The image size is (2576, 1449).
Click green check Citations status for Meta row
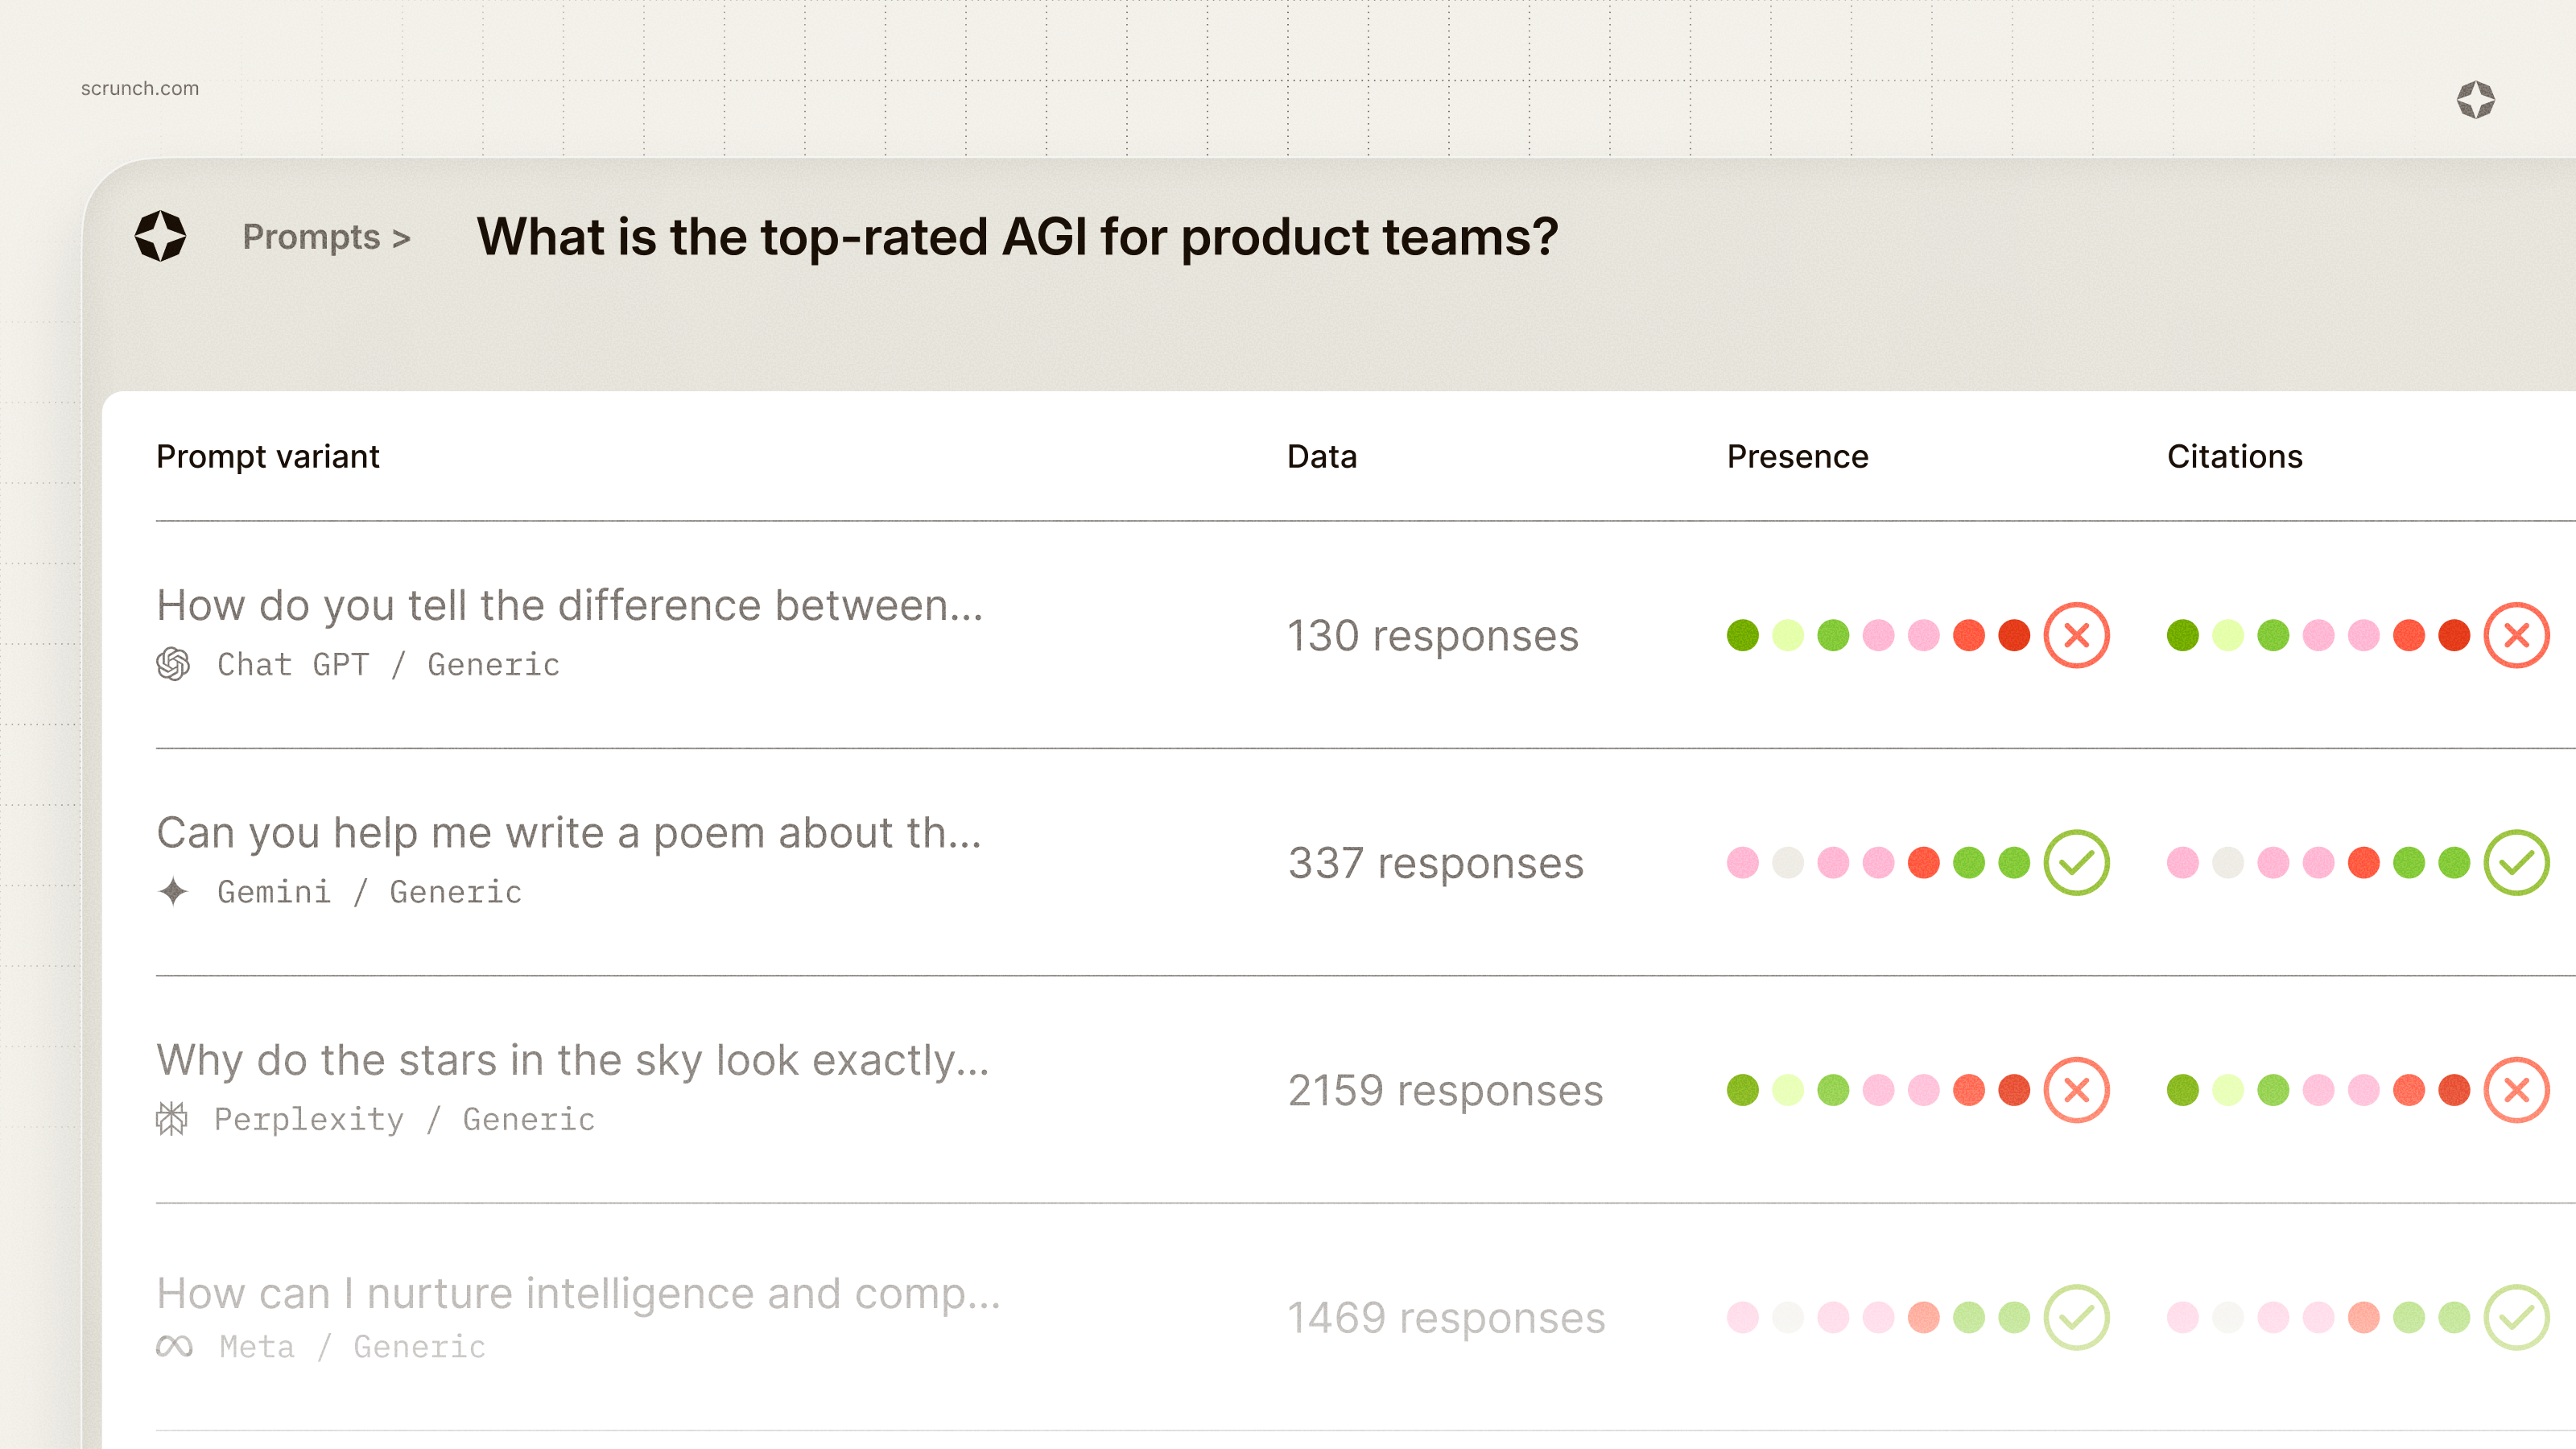2516,1317
